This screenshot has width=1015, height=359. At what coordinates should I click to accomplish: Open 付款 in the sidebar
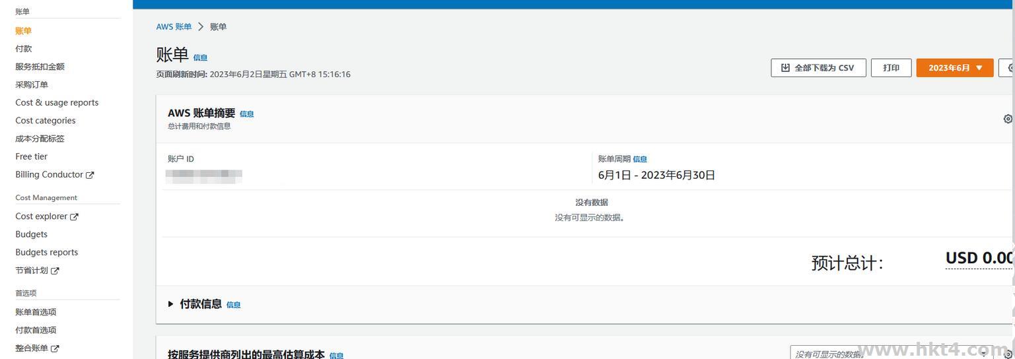point(23,49)
